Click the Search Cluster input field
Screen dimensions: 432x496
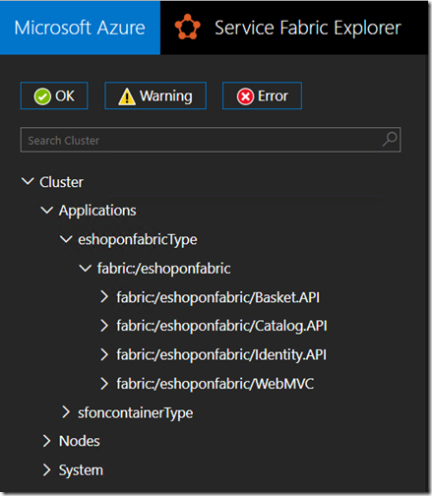211,140
